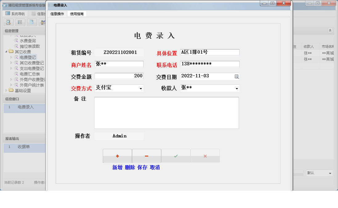Viewport: 338px width, 208px height.
Task: Click the 交费金额 input field
Action: [119, 76]
